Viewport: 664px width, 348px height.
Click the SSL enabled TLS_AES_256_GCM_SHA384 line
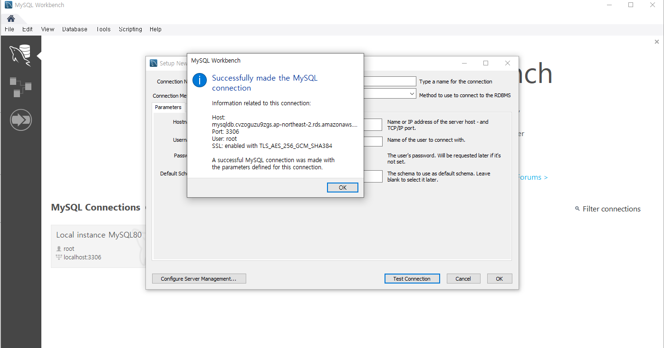click(x=272, y=146)
